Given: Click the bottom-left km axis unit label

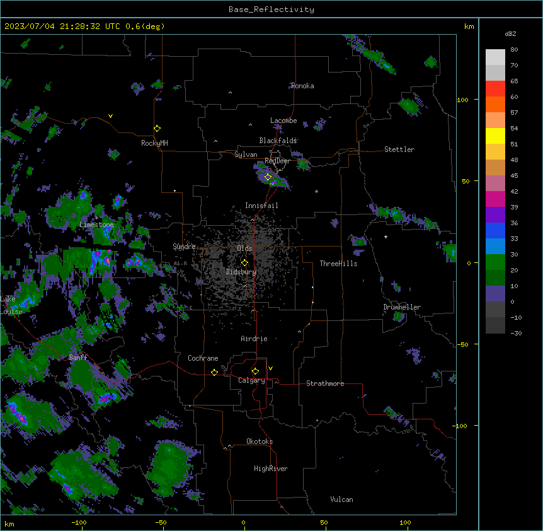Looking at the screenshot, I should [9, 523].
